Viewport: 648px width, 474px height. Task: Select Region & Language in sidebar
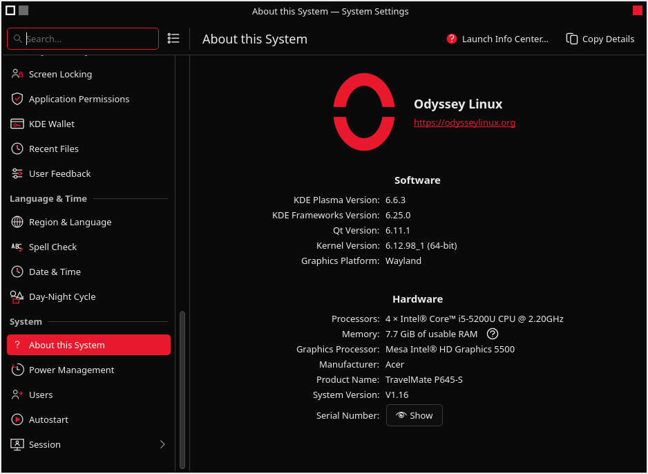pyautogui.click(x=88, y=222)
